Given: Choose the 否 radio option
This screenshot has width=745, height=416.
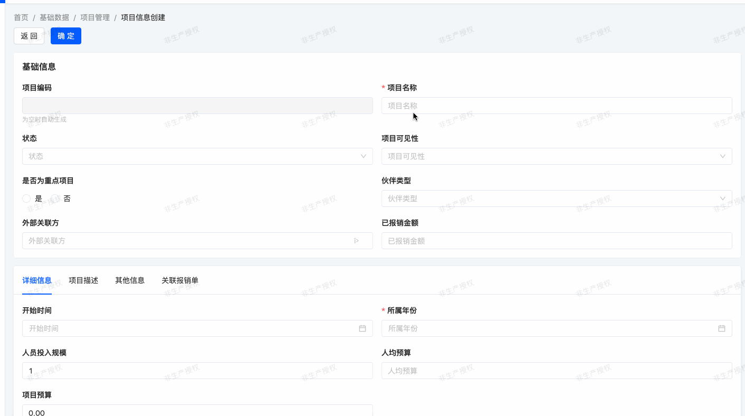Looking at the screenshot, I should click(55, 198).
